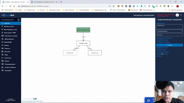Open the chat bot support widget
The height and width of the screenshot is (103, 184).
click(x=149, y=100)
